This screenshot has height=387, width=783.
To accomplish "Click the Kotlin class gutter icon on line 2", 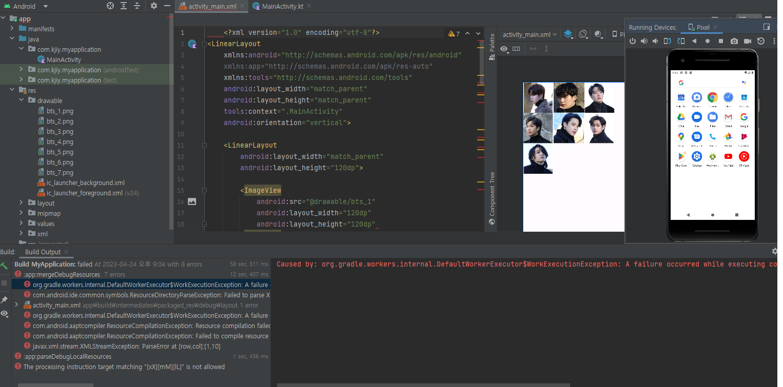I will pyautogui.click(x=192, y=44).
